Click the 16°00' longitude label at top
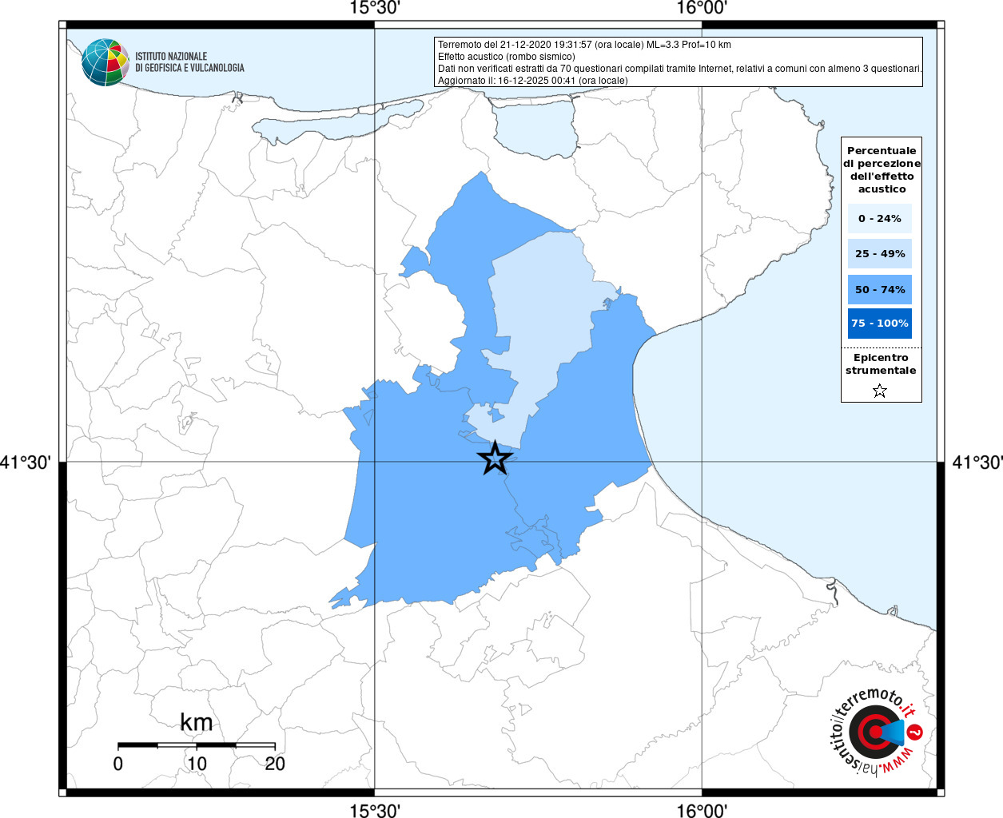1003x818 pixels. 701,8
